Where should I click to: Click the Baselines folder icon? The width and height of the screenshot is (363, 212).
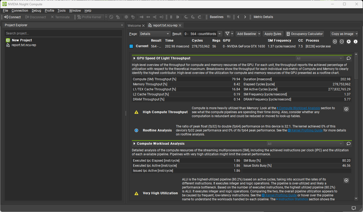point(229,17)
